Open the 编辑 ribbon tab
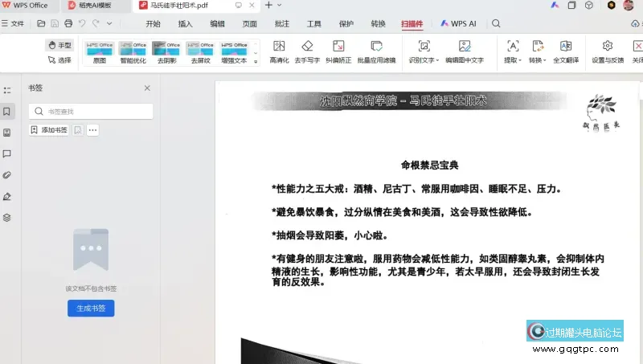The height and width of the screenshot is (364, 643). (217, 24)
